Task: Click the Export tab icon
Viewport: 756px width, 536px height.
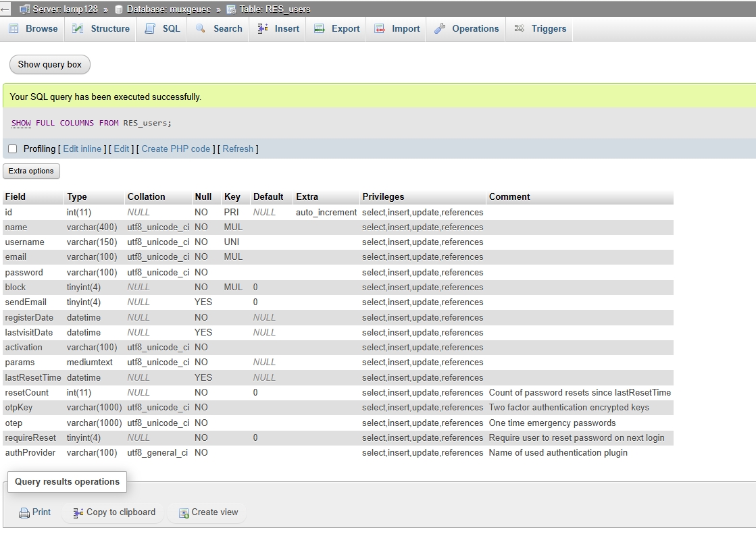Action: click(320, 29)
